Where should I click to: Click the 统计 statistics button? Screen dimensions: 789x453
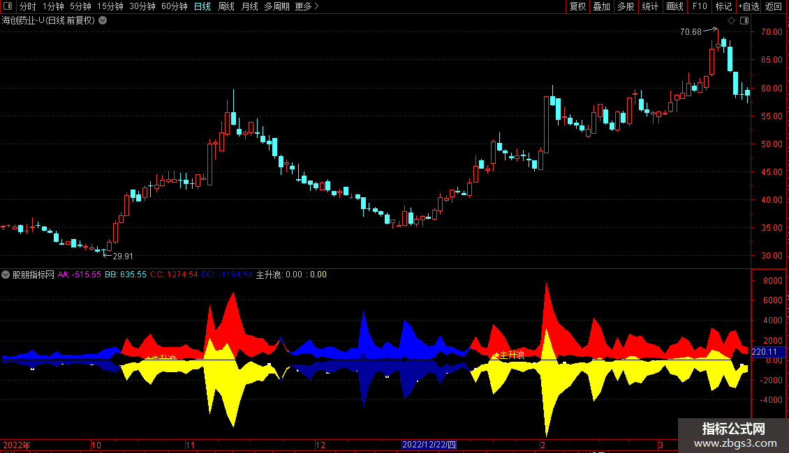649,6
